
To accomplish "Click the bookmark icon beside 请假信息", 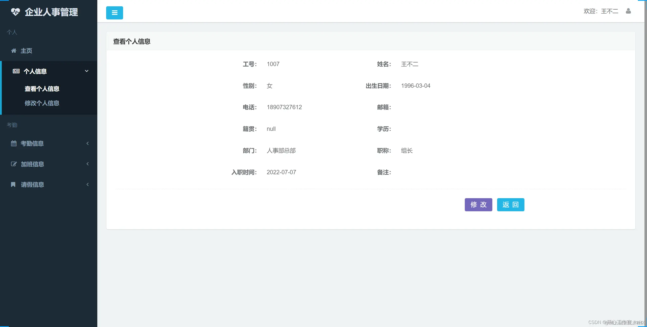I will point(13,185).
